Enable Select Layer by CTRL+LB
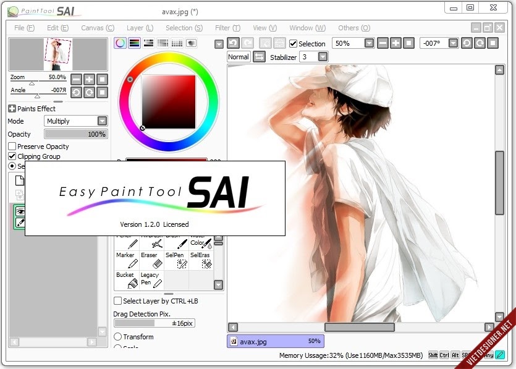The image size is (516, 369). (117, 300)
